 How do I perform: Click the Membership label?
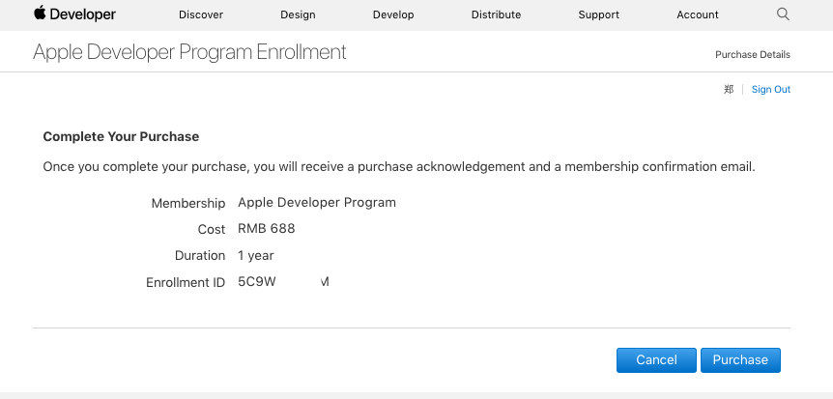point(188,204)
